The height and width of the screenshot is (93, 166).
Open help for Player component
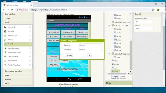tap(30, 40)
